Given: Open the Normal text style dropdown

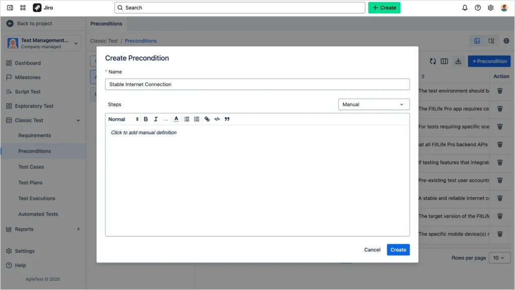Looking at the screenshot, I should [121, 119].
